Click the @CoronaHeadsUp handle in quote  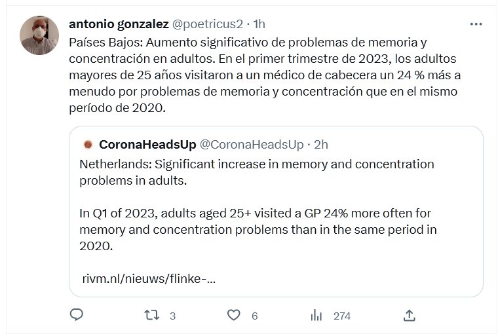click(x=252, y=144)
